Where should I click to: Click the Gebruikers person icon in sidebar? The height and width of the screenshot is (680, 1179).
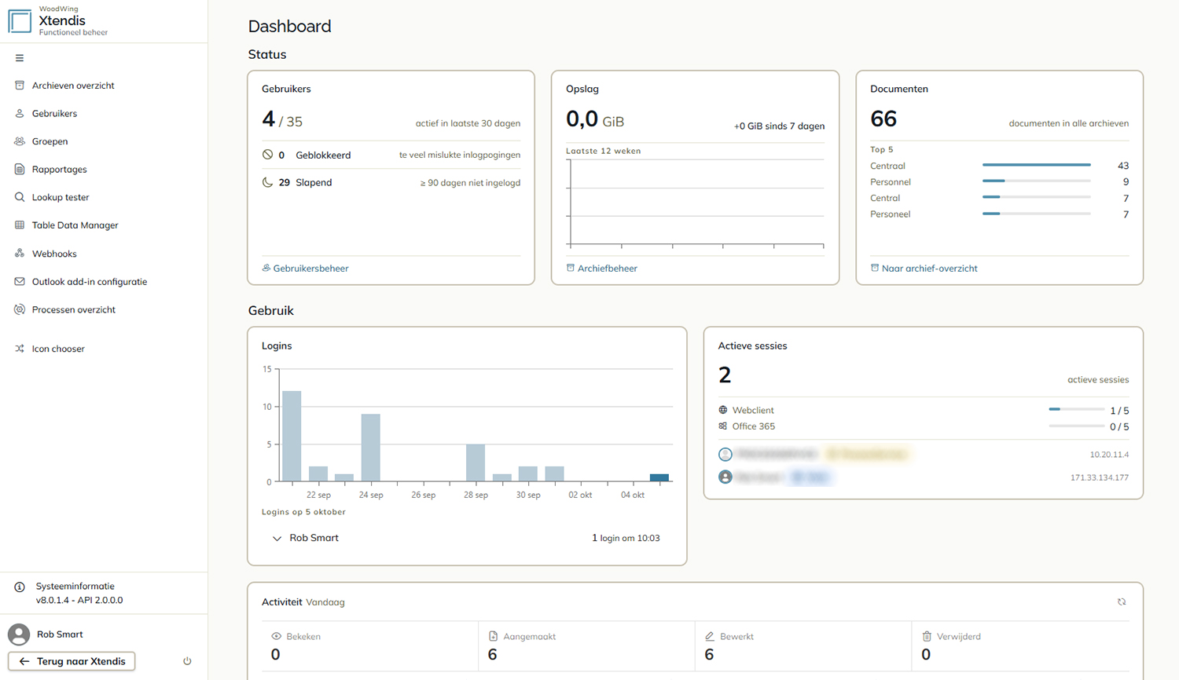tap(20, 113)
